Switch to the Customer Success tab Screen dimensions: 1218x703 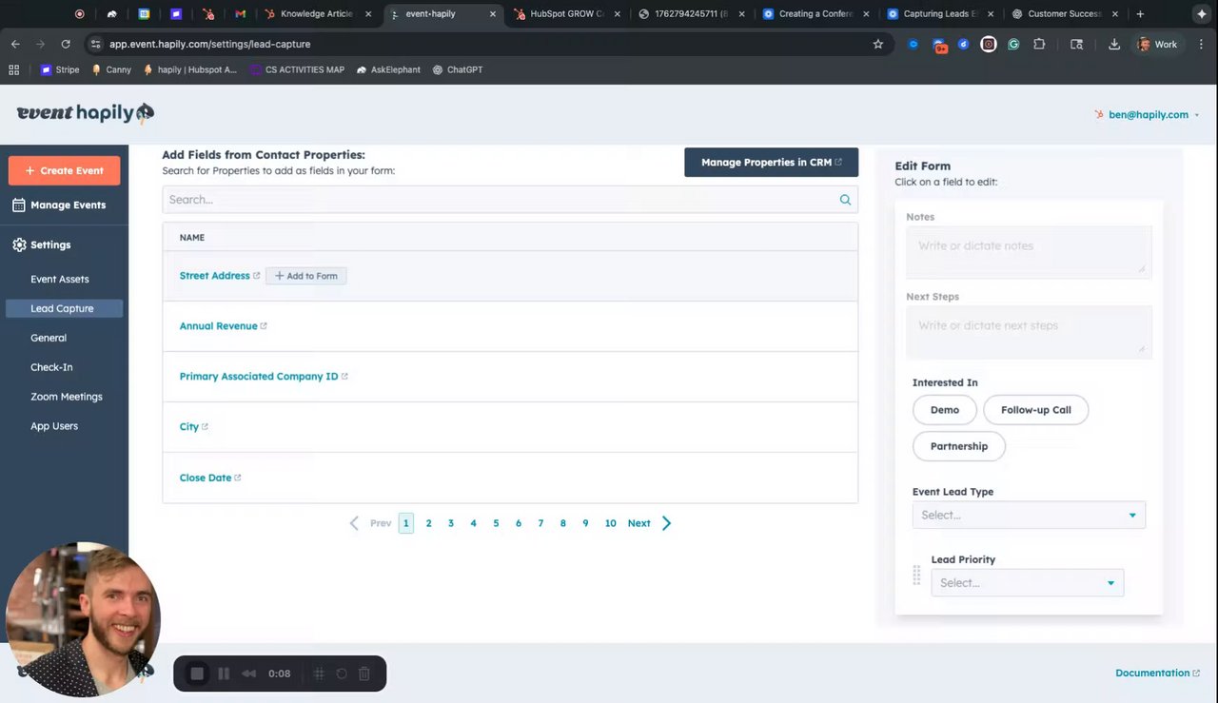pos(1064,14)
